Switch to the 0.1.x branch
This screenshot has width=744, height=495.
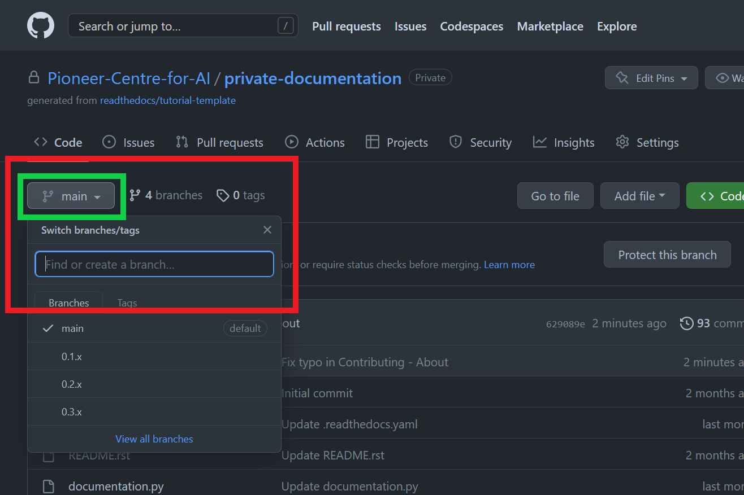(x=154, y=356)
